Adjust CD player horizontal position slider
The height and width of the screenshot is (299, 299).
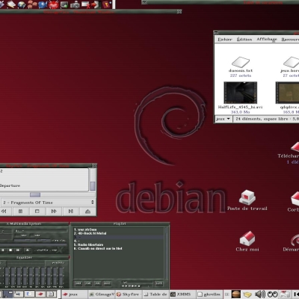(35, 194)
